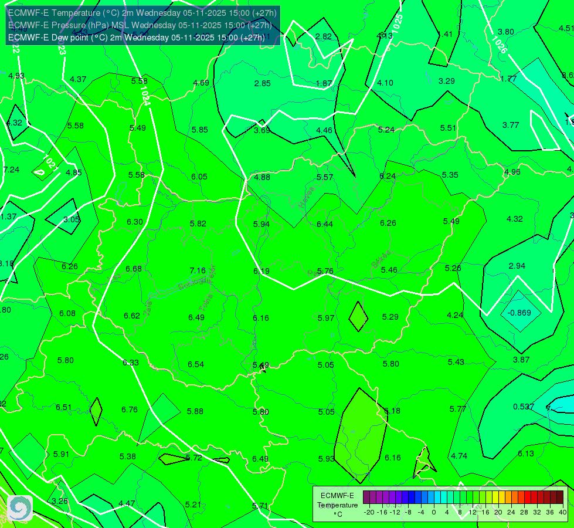Click the 4.88 temperature value
The height and width of the screenshot is (528, 574).
click(x=262, y=177)
